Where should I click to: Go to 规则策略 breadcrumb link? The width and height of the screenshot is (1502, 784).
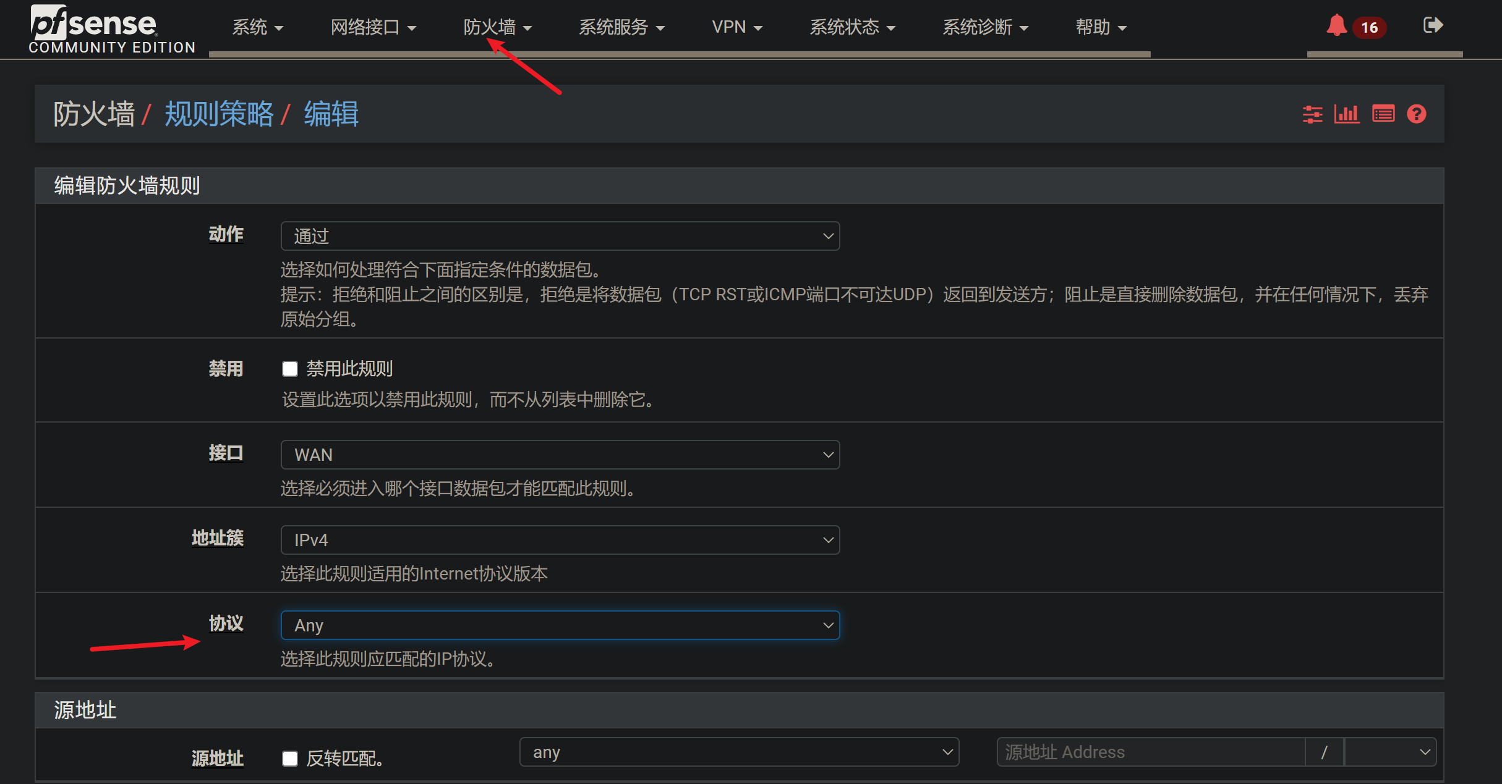click(219, 114)
